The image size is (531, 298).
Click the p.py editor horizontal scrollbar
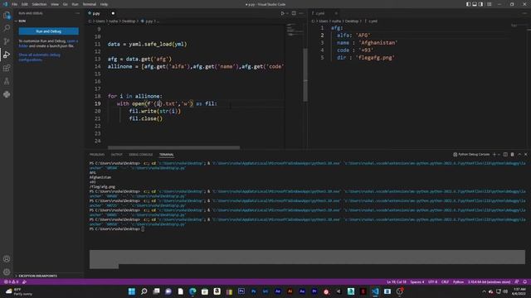[173, 147]
